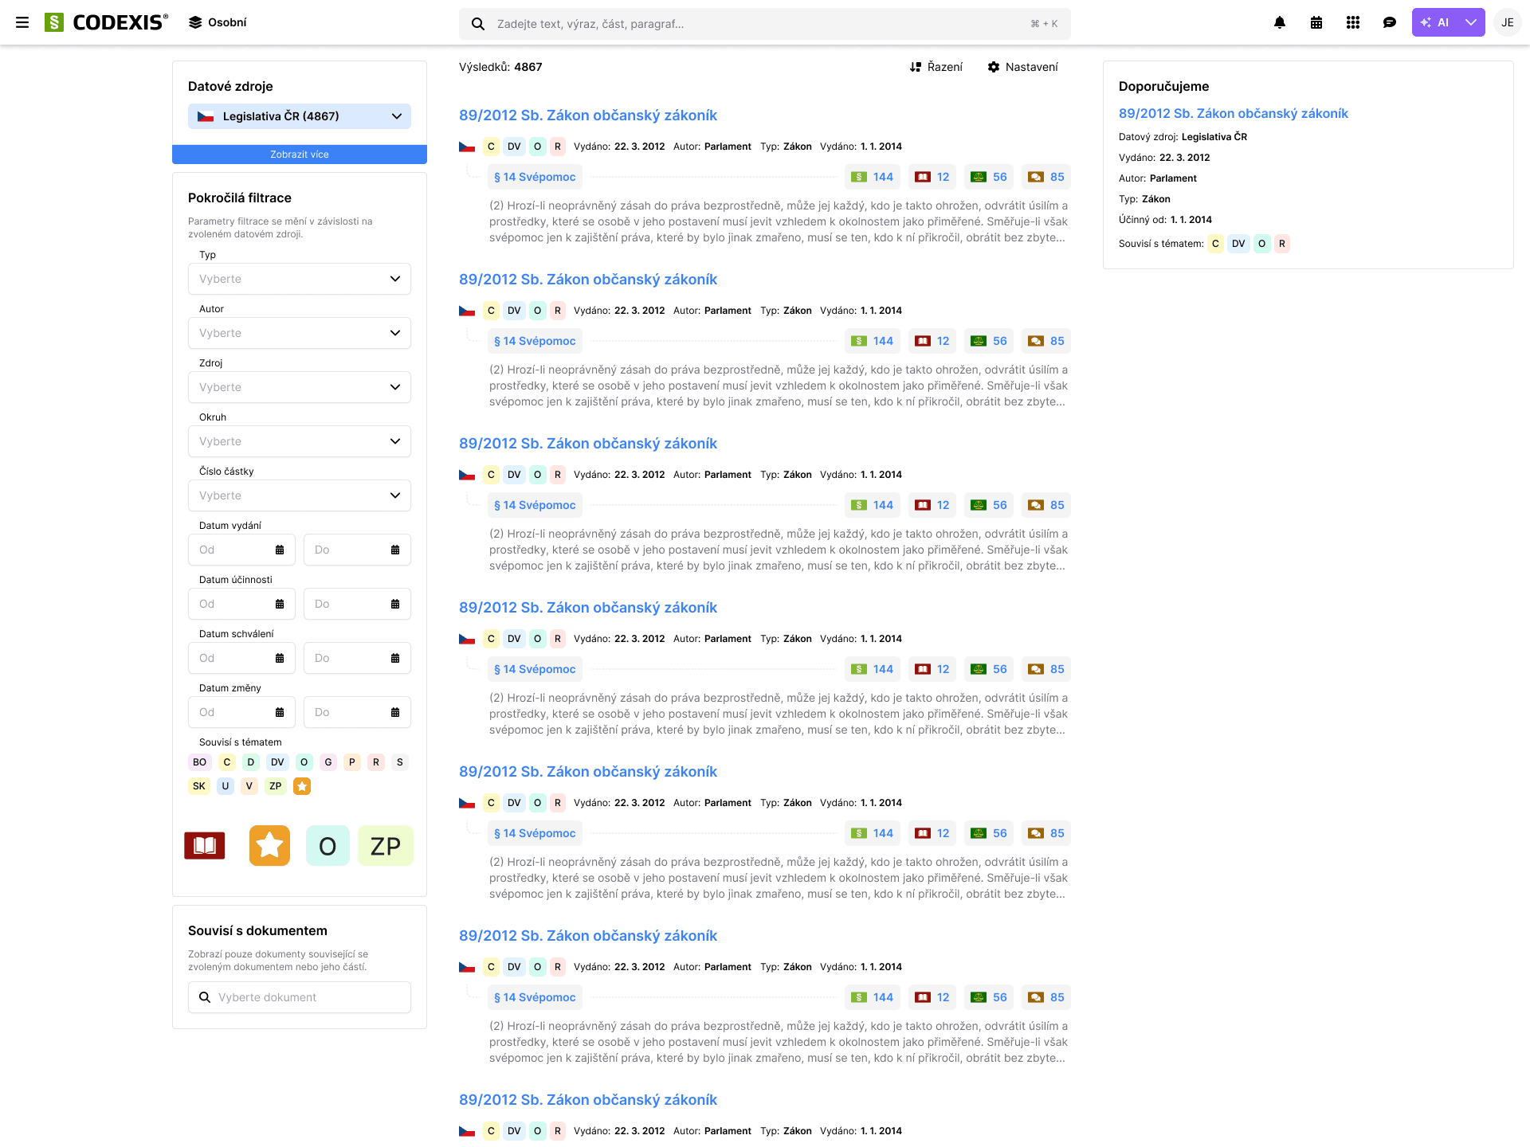Click the large orange star tile

point(269,845)
